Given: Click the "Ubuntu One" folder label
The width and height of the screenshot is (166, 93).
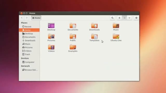Looking at the screenshot, I should point(116,40).
